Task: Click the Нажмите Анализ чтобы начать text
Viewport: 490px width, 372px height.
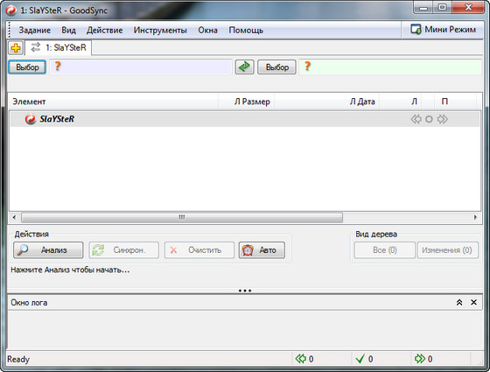Action: tap(70, 270)
